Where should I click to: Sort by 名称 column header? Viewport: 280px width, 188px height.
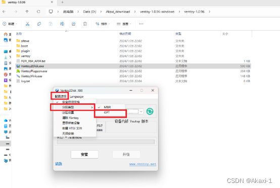click(x=19, y=34)
